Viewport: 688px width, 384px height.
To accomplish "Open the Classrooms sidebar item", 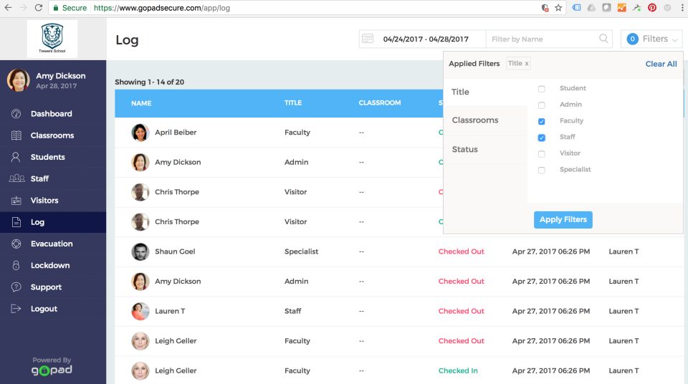I will pyautogui.click(x=53, y=135).
